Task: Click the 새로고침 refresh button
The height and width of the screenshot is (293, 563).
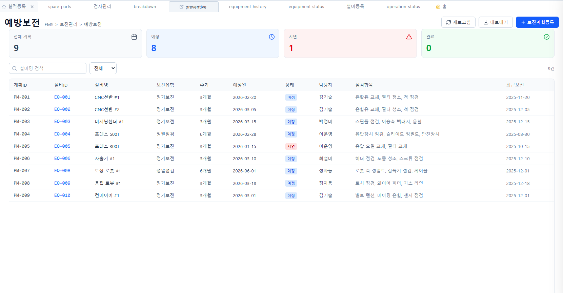Action: point(458,22)
